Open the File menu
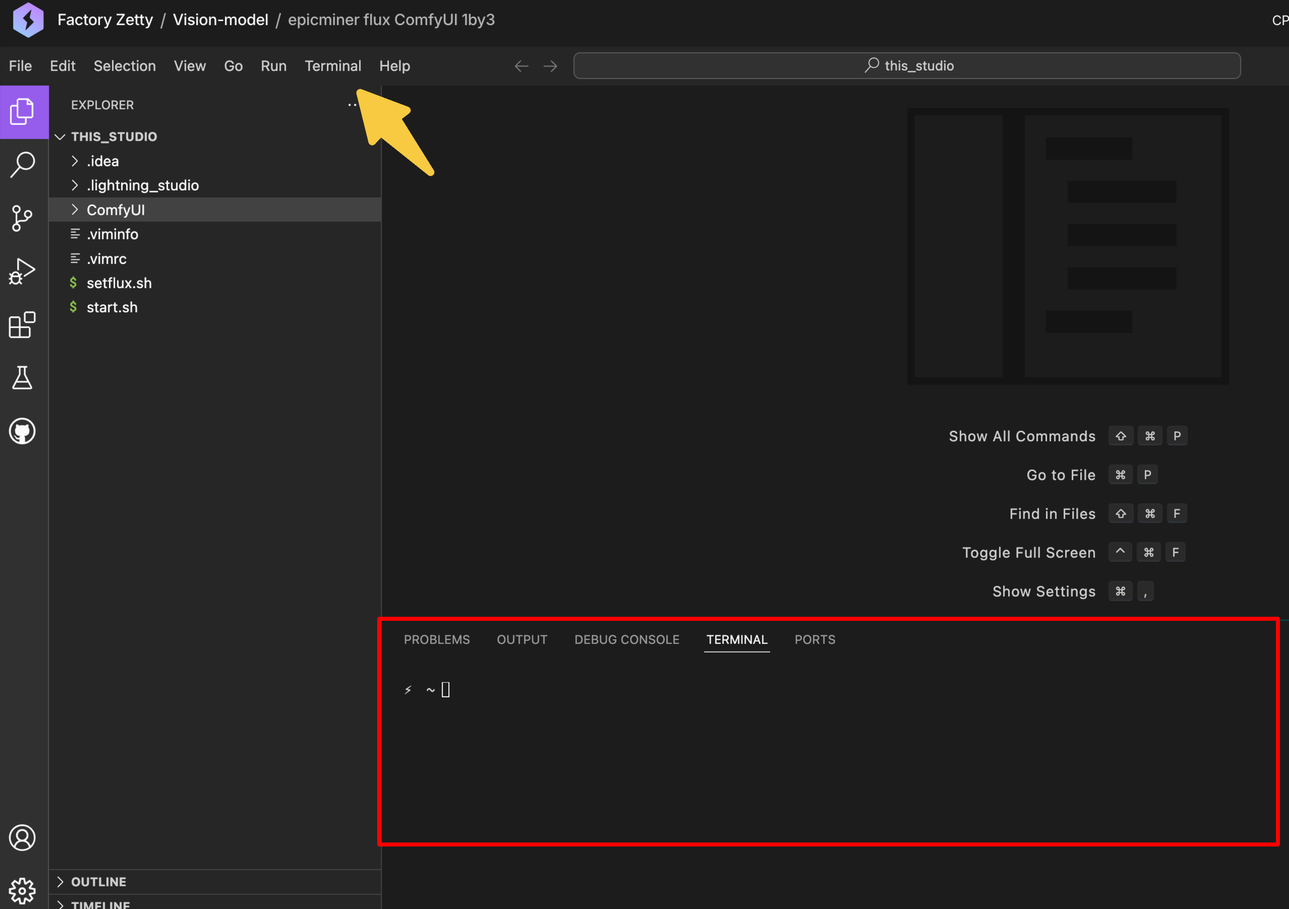 coord(20,66)
